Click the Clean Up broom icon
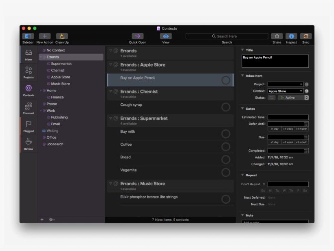334x251 pixels. pos(62,36)
